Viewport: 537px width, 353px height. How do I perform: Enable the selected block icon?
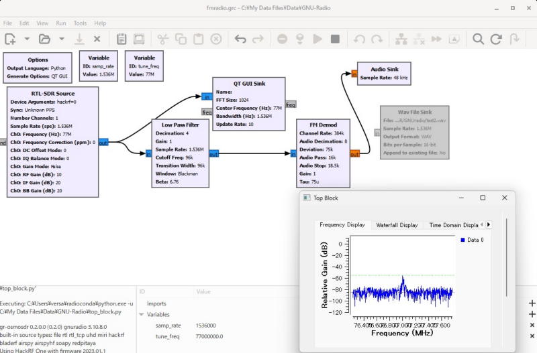[x=401, y=39]
